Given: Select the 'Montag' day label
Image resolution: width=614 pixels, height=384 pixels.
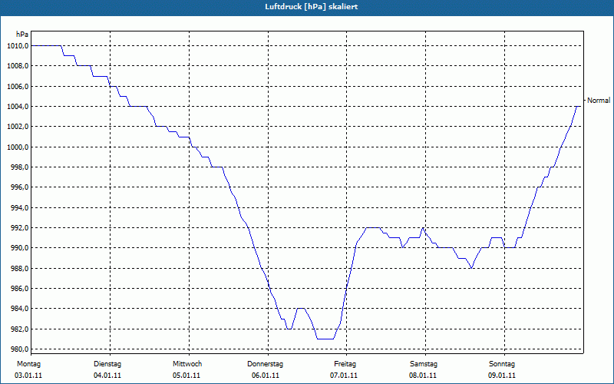Looking at the screenshot, I should coord(28,364).
